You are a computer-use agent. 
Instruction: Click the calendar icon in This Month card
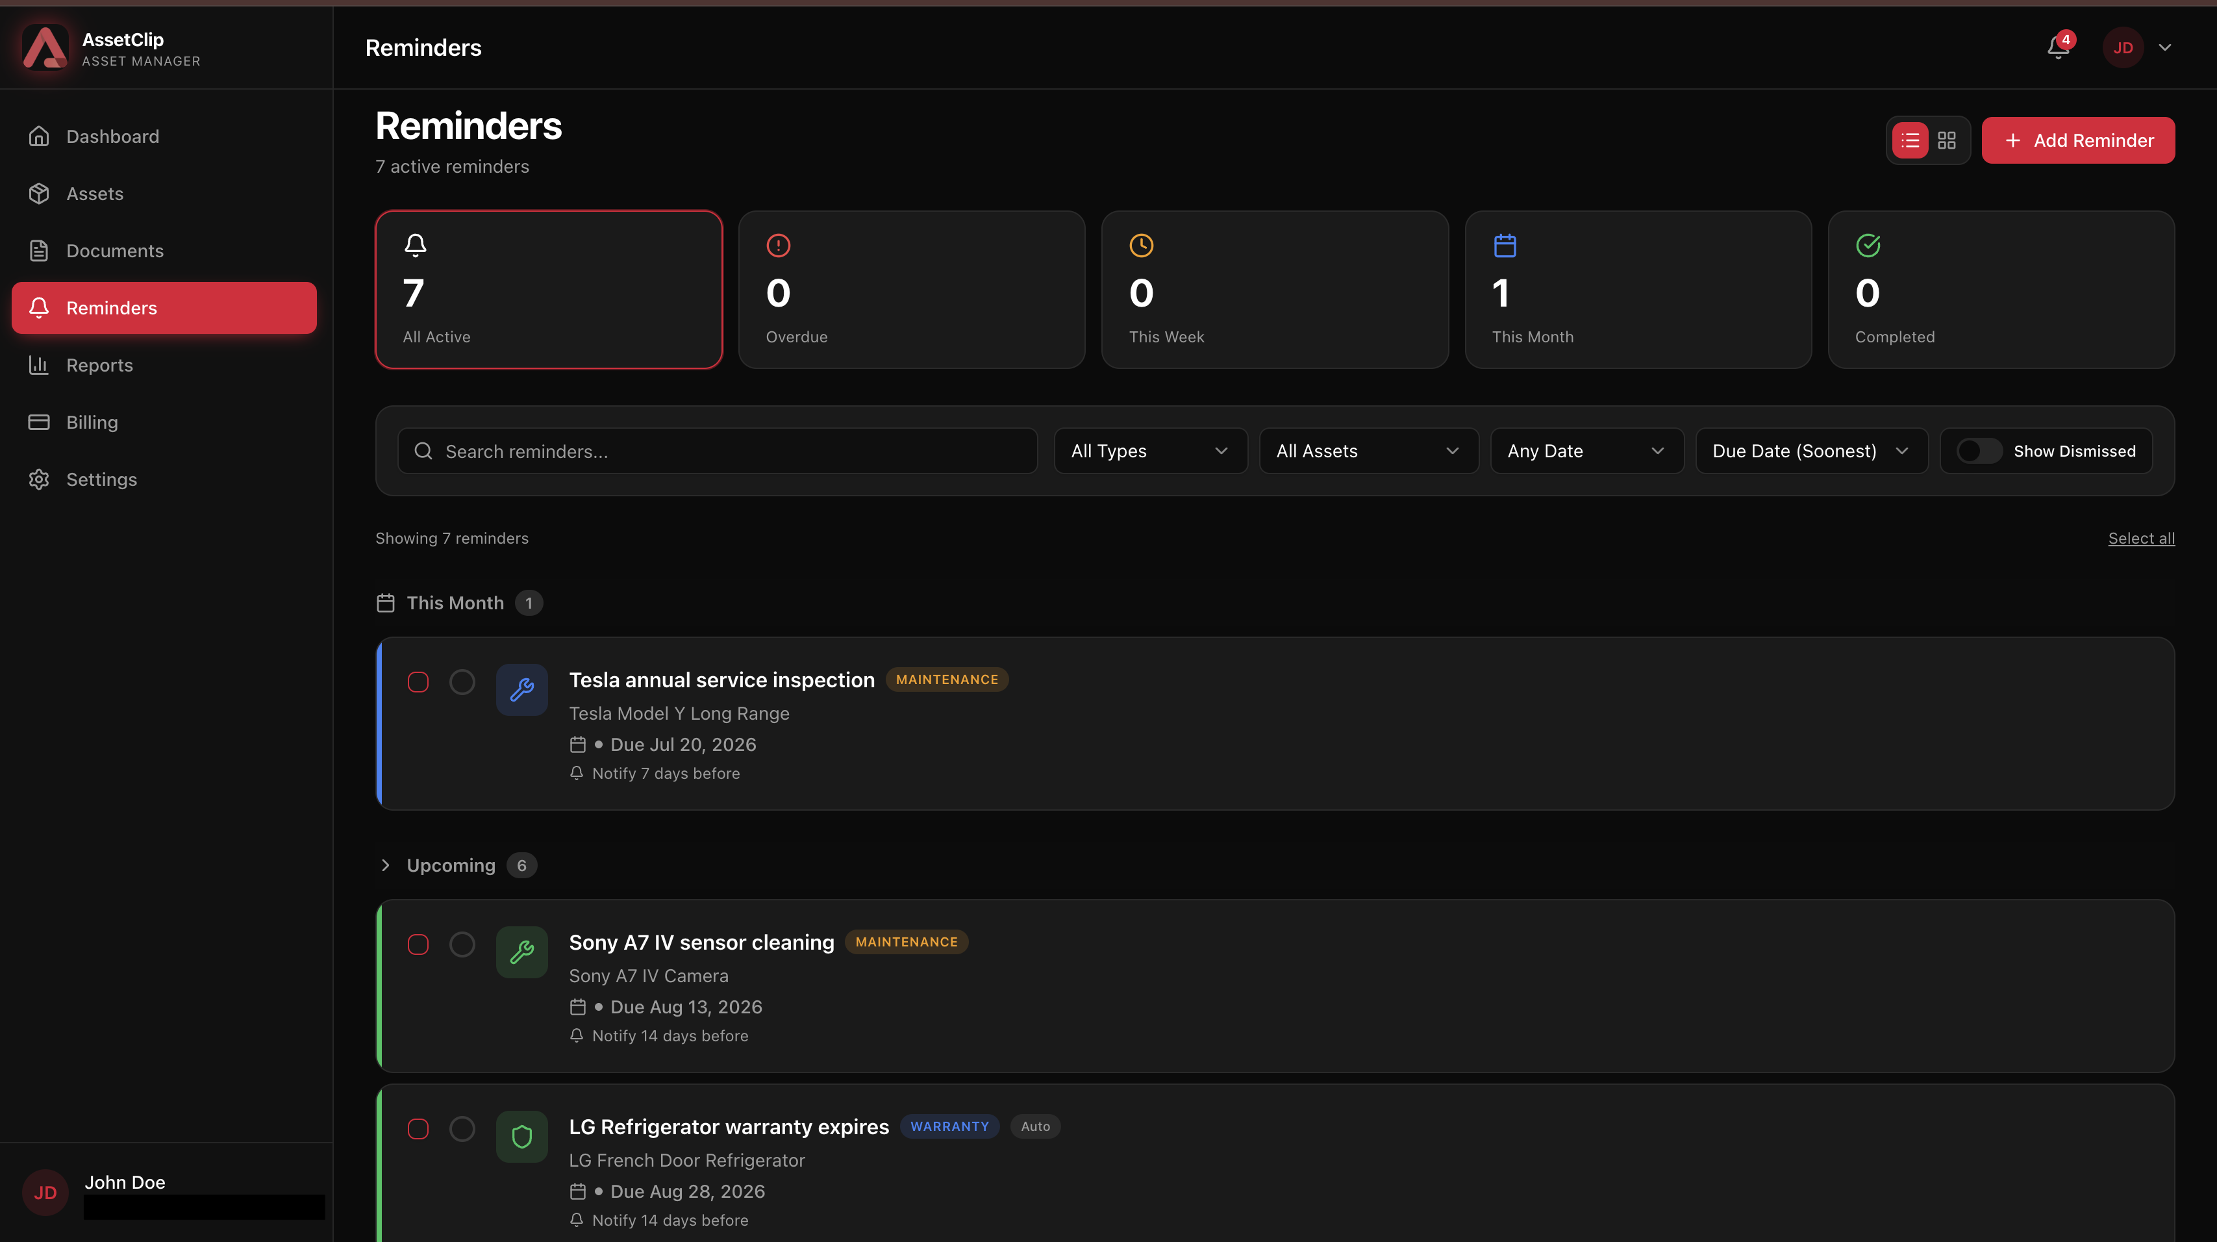(x=1505, y=246)
